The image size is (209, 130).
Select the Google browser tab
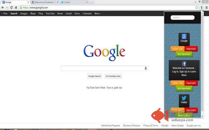(x=16, y=2)
